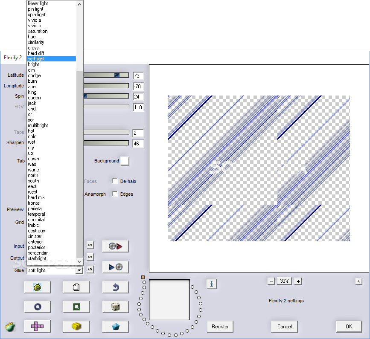Choose 'queen' in the list
The height and width of the screenshot is (339, 370).
(x=52, y=98)
